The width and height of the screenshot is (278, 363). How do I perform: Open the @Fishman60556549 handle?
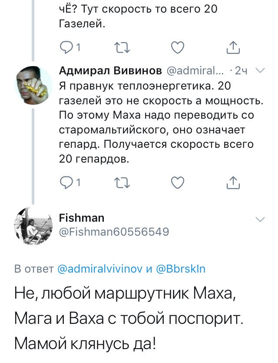click(113, 232)
